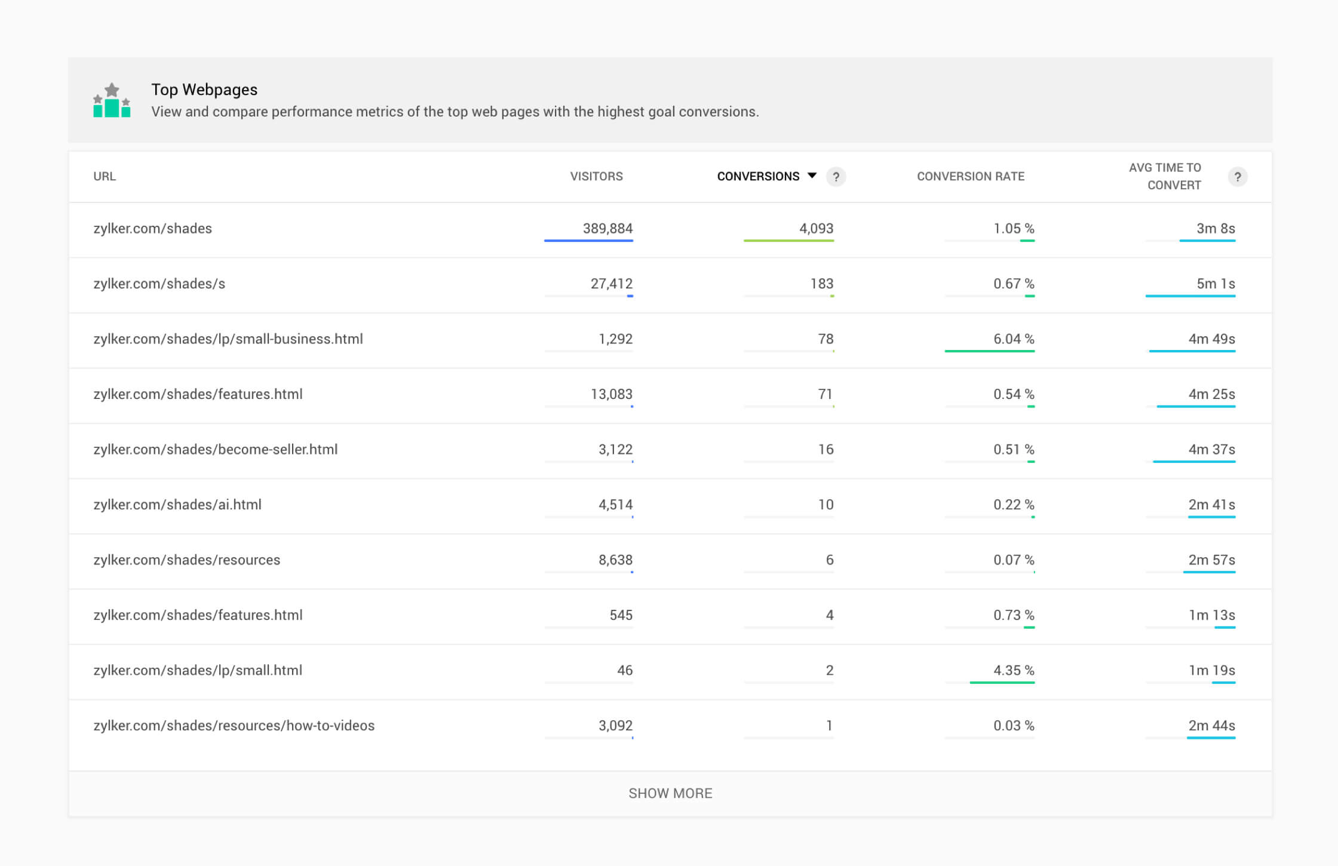
Task: Open the Conversions column help icon
Action: (x=836, y=177)
